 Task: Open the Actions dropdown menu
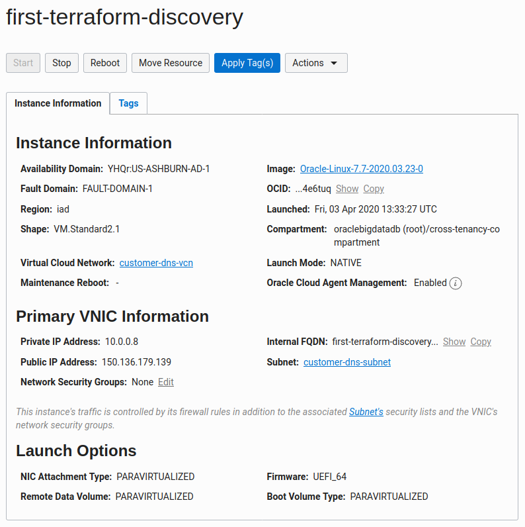(x=315, y=63)
